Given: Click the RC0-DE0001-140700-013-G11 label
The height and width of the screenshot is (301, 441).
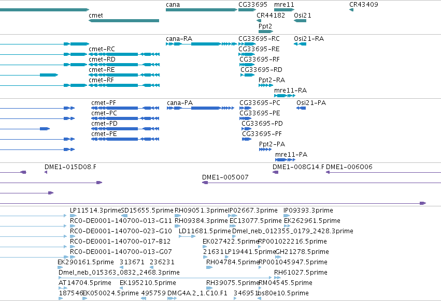Looking at the screenshot, I should coord(121,221).
